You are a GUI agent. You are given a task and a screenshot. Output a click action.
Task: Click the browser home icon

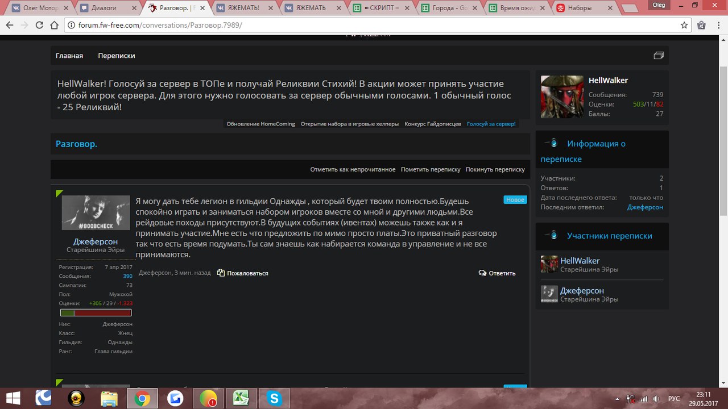[x=54, y=26]
